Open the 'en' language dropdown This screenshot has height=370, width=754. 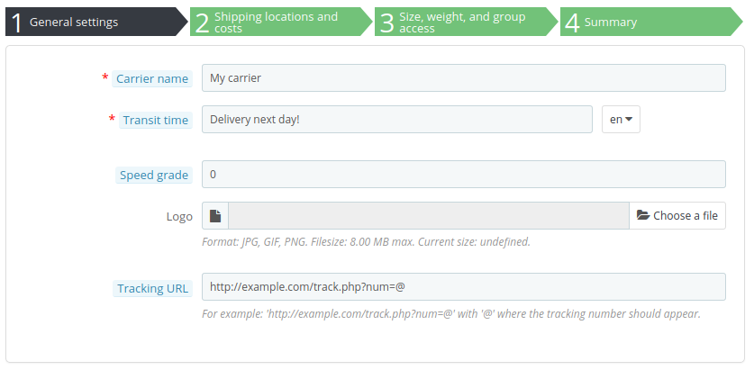(621, 120)
